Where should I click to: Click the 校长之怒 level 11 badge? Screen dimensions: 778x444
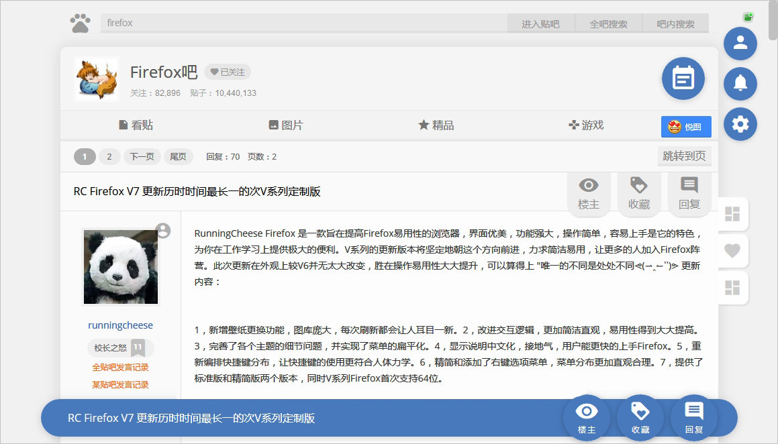[x=121, y=347]
